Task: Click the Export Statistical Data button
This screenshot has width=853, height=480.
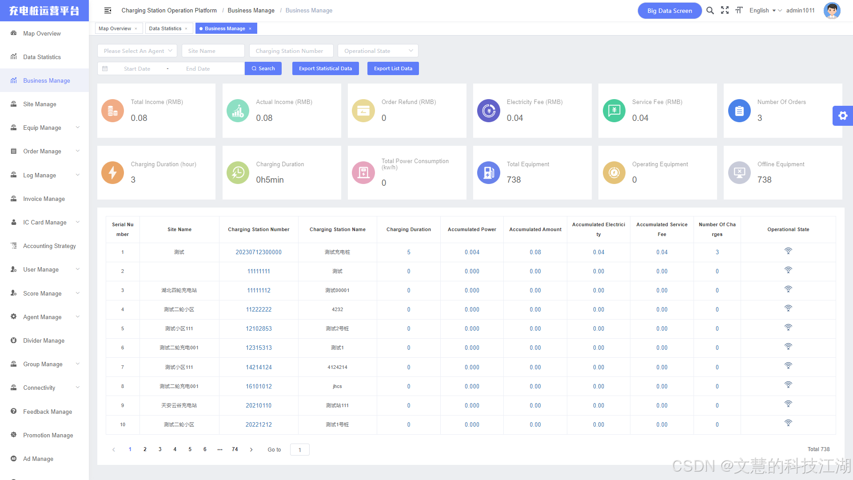Action: point(325,68)
